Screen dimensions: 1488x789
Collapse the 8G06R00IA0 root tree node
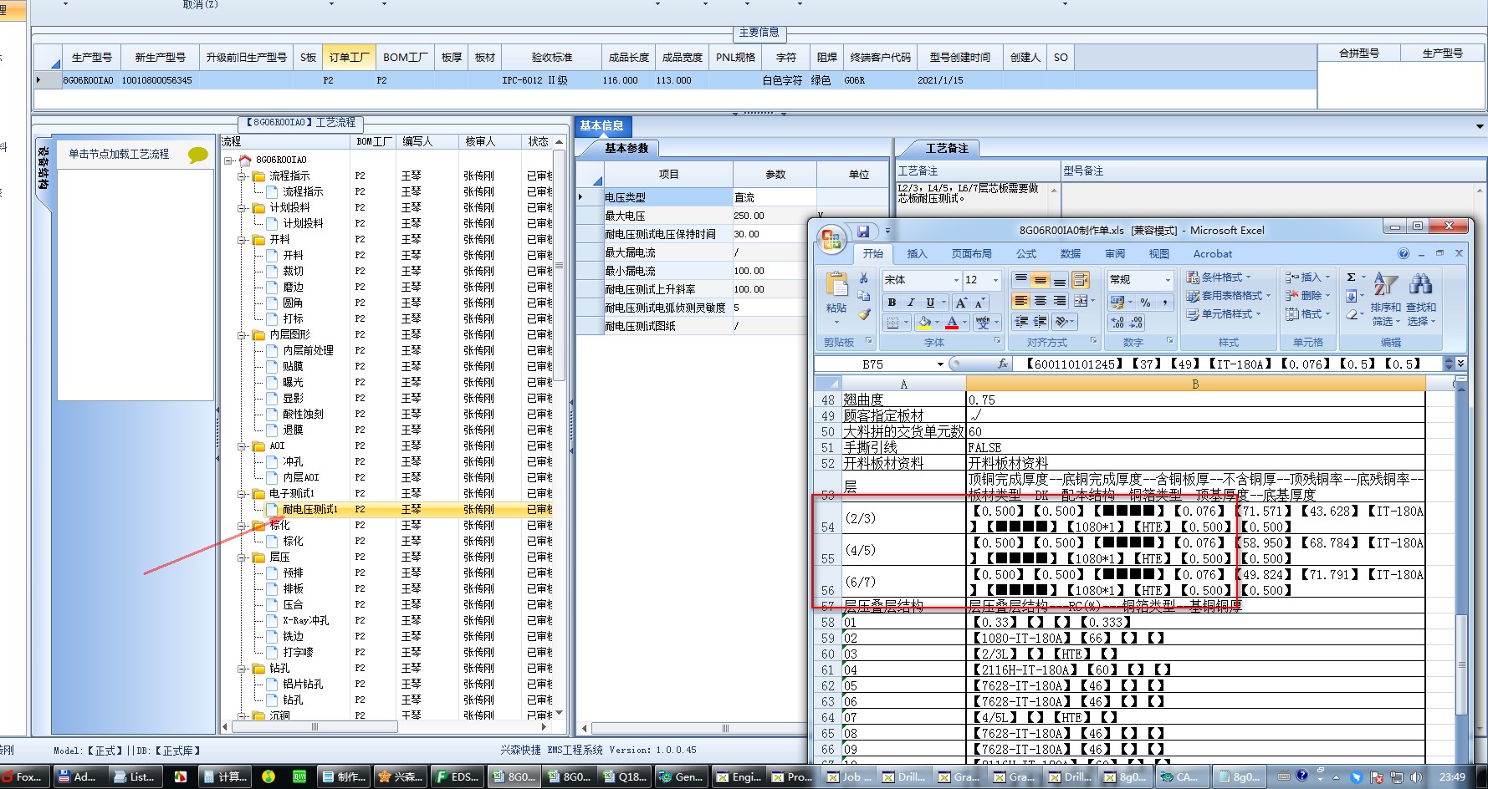228,160
